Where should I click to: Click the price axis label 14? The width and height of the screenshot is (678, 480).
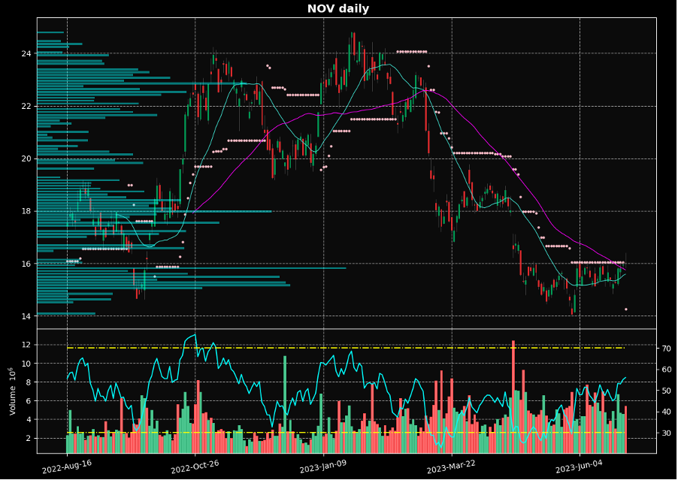pyautogui.click(x=27, y=316)
